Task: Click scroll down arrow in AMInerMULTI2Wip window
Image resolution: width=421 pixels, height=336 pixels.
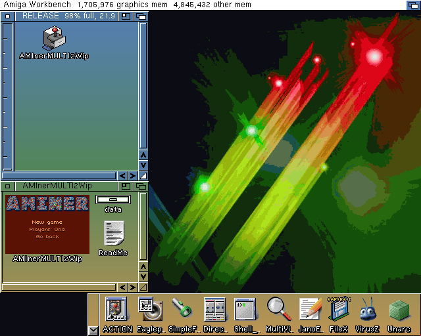Action: pos(143,277)
